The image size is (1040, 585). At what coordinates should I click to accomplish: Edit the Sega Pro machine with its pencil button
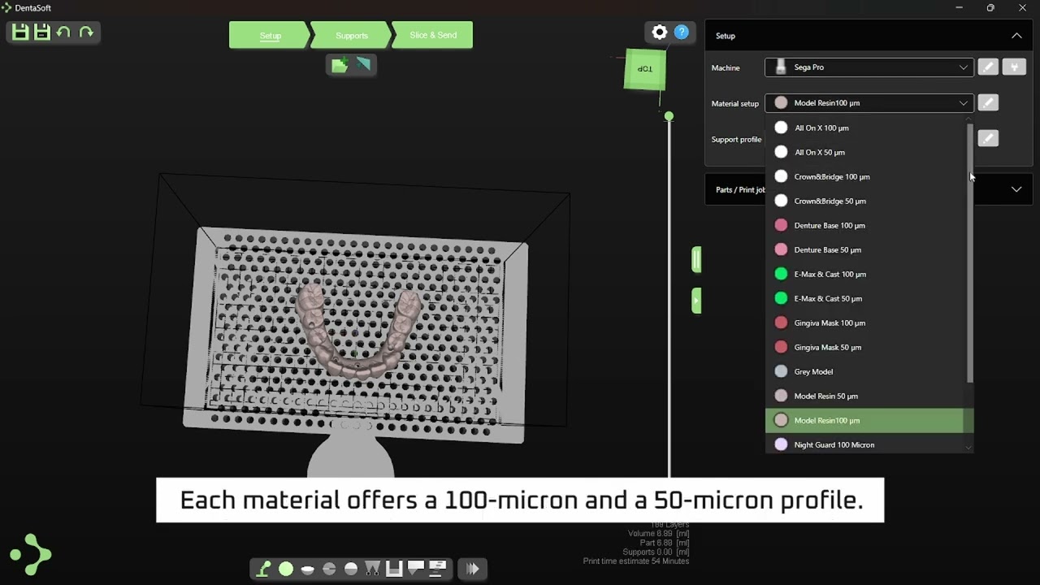[x=988, y=67]
